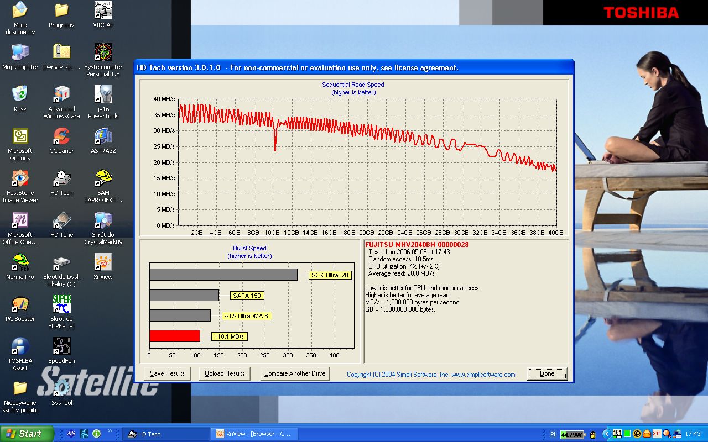Click the Random access: 18.5ms line
Image resolution: width=708 pixels, height=442 pixels.
pyautogui.click(x=401, y=259)
